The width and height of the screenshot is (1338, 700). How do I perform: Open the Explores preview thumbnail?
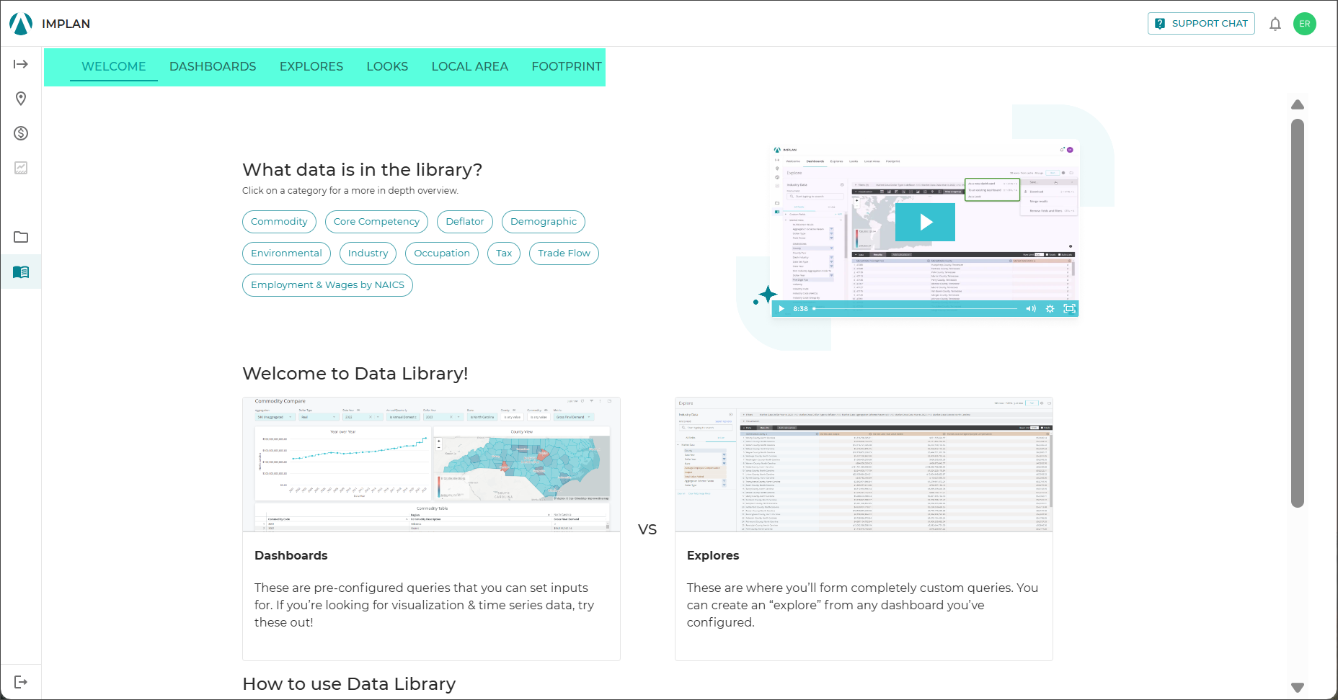coord(864,465)
